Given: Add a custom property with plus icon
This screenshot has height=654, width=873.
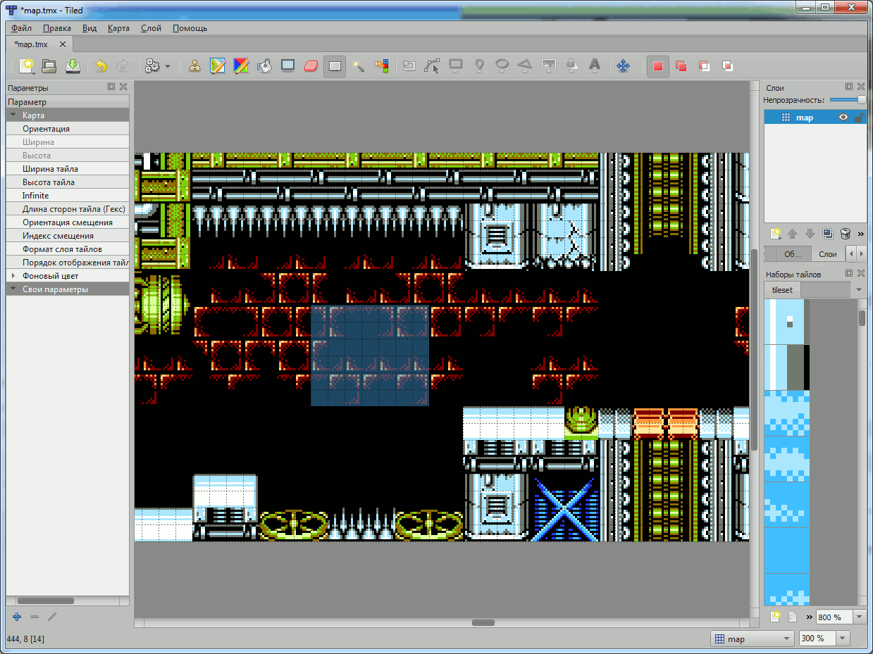Looking at the screenshot, I should pyautogui.click(x=17, y=617).
